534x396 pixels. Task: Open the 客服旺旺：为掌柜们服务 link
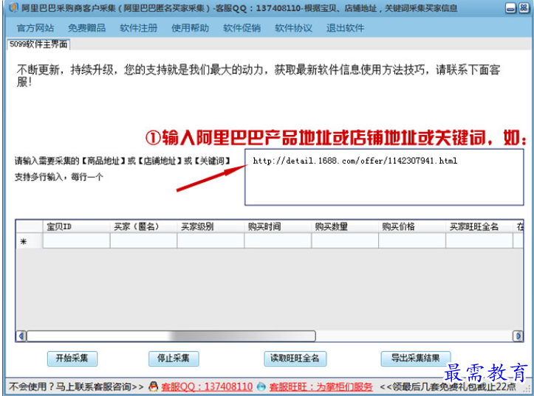coord(321,386)
